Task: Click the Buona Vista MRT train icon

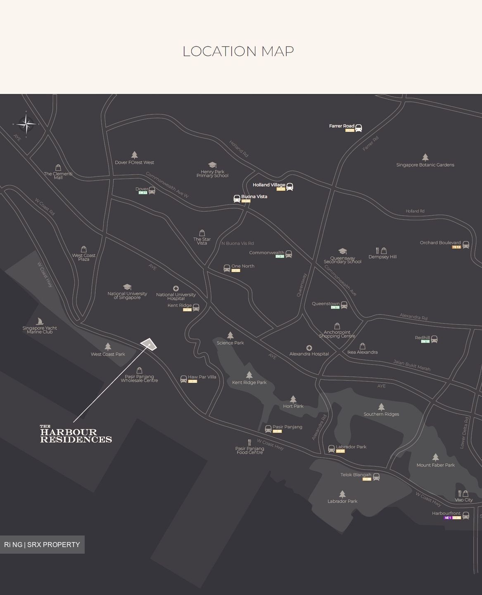Action: click(x=237, y=199)
